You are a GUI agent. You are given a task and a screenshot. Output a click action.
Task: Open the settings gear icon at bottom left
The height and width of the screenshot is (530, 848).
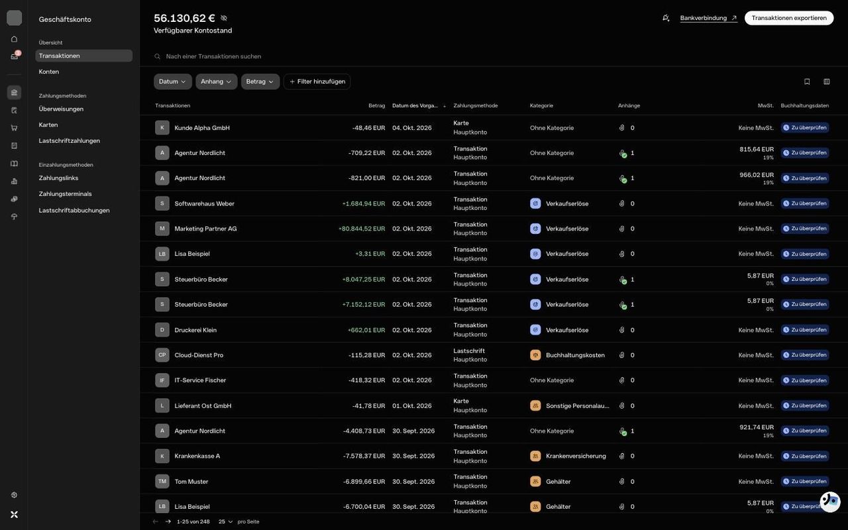14,495
